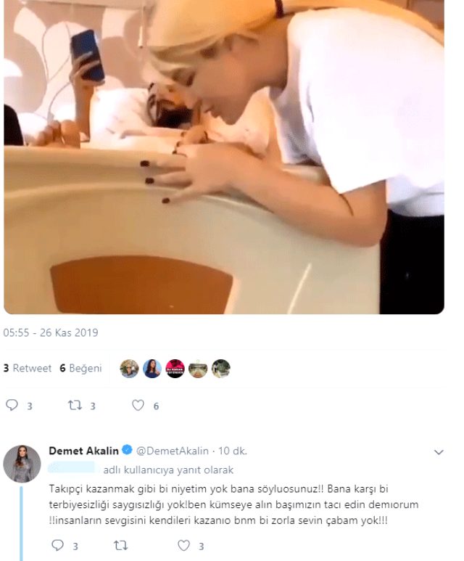
Task: Like the bottom reply tweet
Action: [184, 545]
